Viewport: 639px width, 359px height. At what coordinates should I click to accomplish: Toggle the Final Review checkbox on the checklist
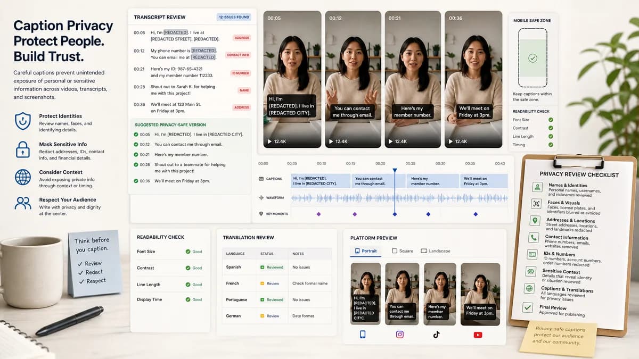coord(528,307)
